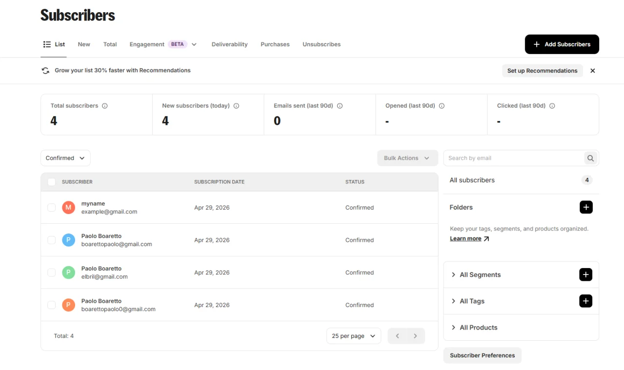Click the myname avatar icon

point(68,208)
